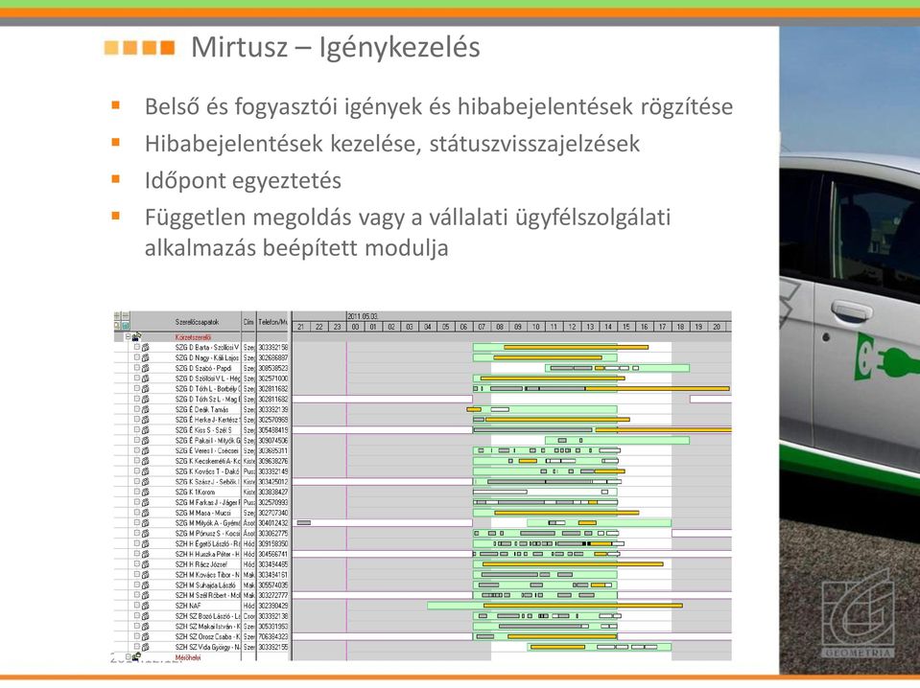This screenshot has height=688, width=920.
Task: Expand the SZH H Égető László row
Action: pyautogui.click(x=137, y=543)
